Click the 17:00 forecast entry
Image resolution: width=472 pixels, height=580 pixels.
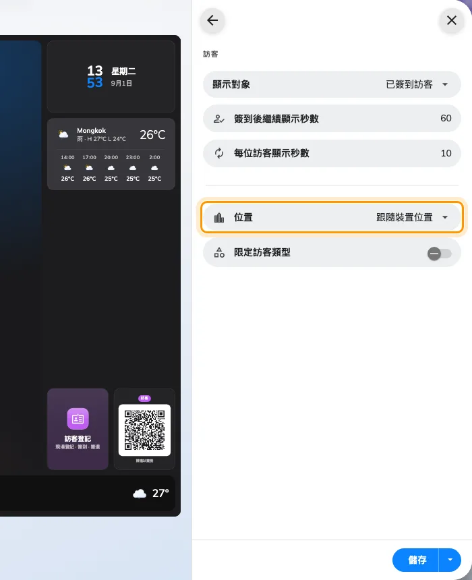[89, 168]
